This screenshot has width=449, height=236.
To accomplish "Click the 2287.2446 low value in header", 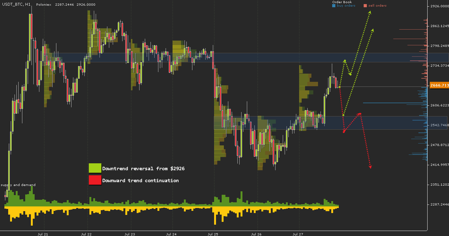I will click(x=64, y=5).
